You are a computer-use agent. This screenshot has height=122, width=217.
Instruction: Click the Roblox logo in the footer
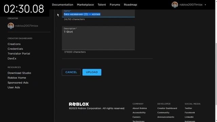click(x=79, y=104)
